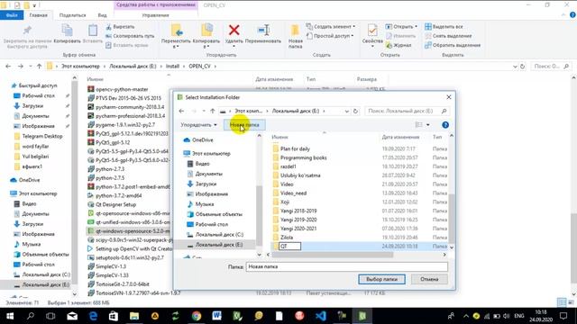Switch to View (Вид) ribbon tab
The image size is (577, 324).
(x=102, y=15)
